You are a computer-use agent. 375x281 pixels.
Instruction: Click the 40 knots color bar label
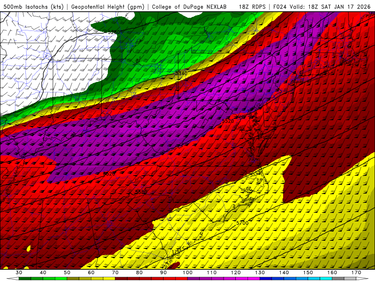[43, 273]
